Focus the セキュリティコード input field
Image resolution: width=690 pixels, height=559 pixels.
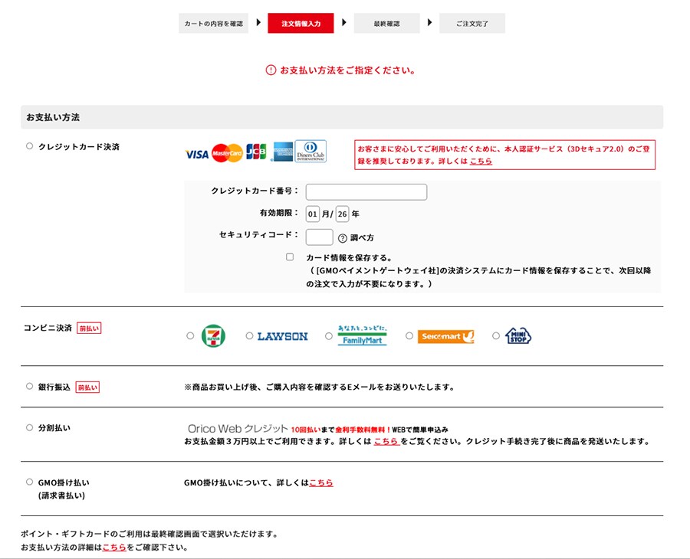pyautogui.click(x=320, y=237)
